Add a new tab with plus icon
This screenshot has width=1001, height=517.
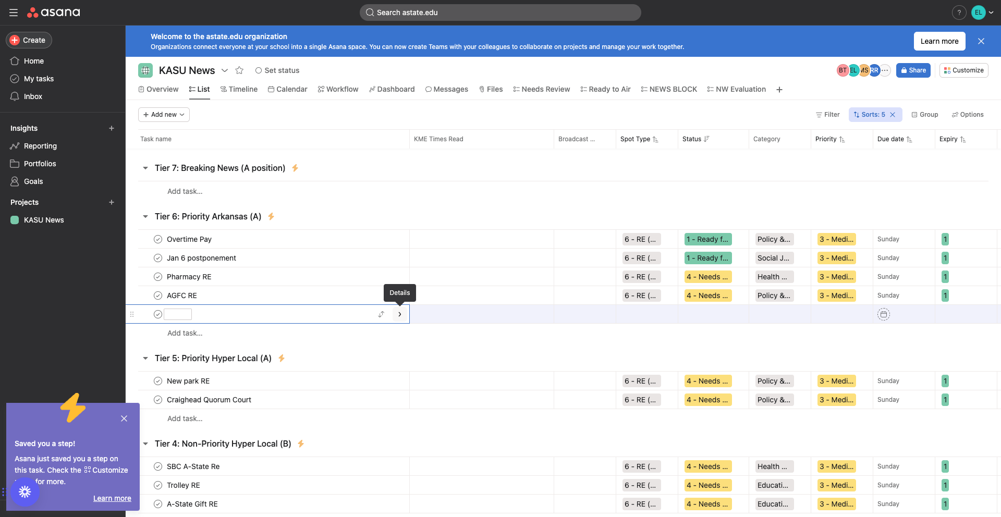(x=779, y=90)
